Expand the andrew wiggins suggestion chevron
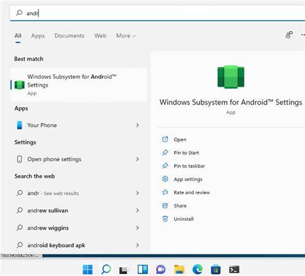 click(x=138, y=228)
